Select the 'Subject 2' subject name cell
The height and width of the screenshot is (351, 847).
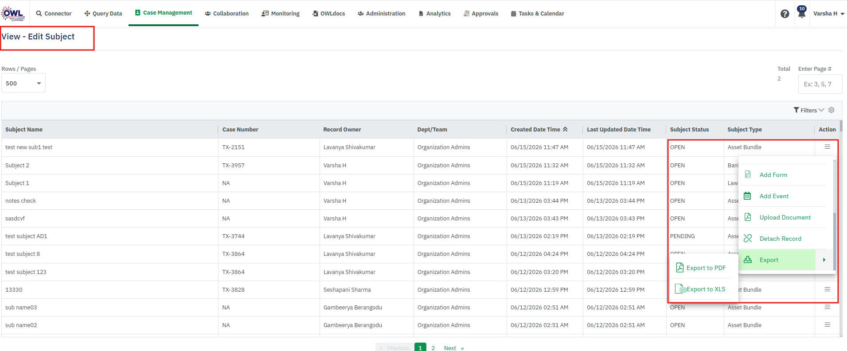[17, 166]
